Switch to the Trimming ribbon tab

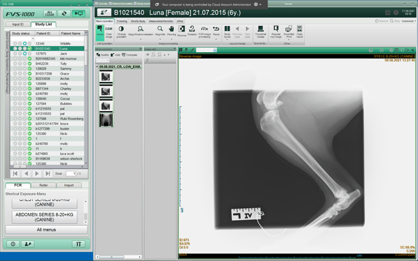click(x=122, y=21)
